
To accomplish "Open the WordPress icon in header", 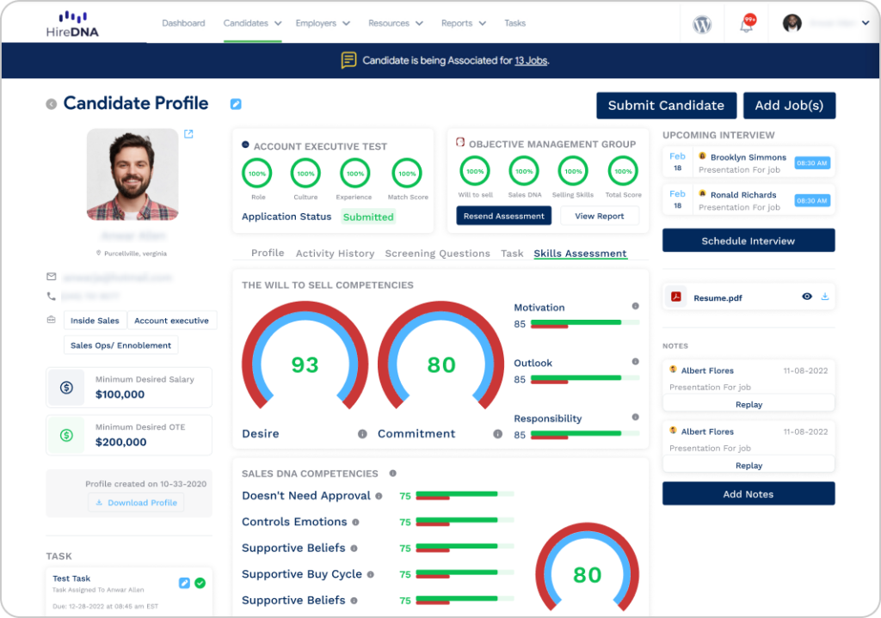I will 702,24.
